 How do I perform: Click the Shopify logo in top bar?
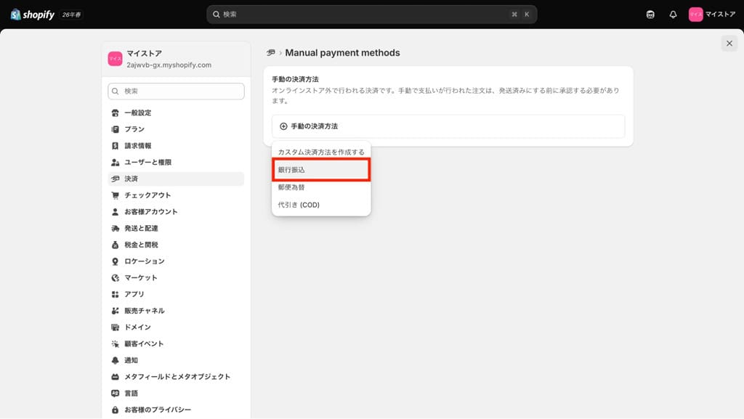[x=32, y=15]
